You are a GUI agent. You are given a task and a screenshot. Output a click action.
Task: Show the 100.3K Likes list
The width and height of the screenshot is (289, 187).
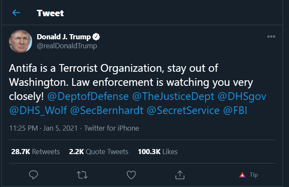click(x=158, y=152)
